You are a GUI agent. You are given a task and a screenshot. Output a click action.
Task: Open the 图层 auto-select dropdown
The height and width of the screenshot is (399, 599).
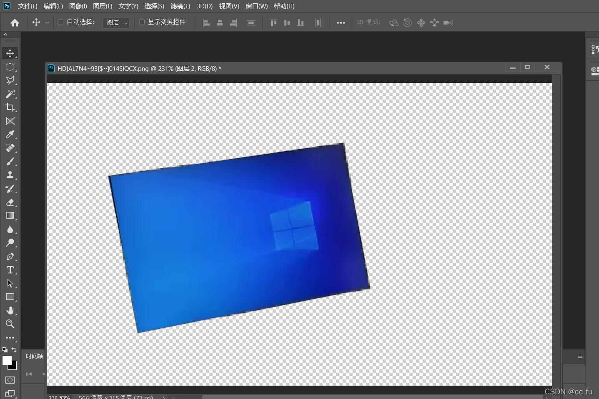[116, 22]
